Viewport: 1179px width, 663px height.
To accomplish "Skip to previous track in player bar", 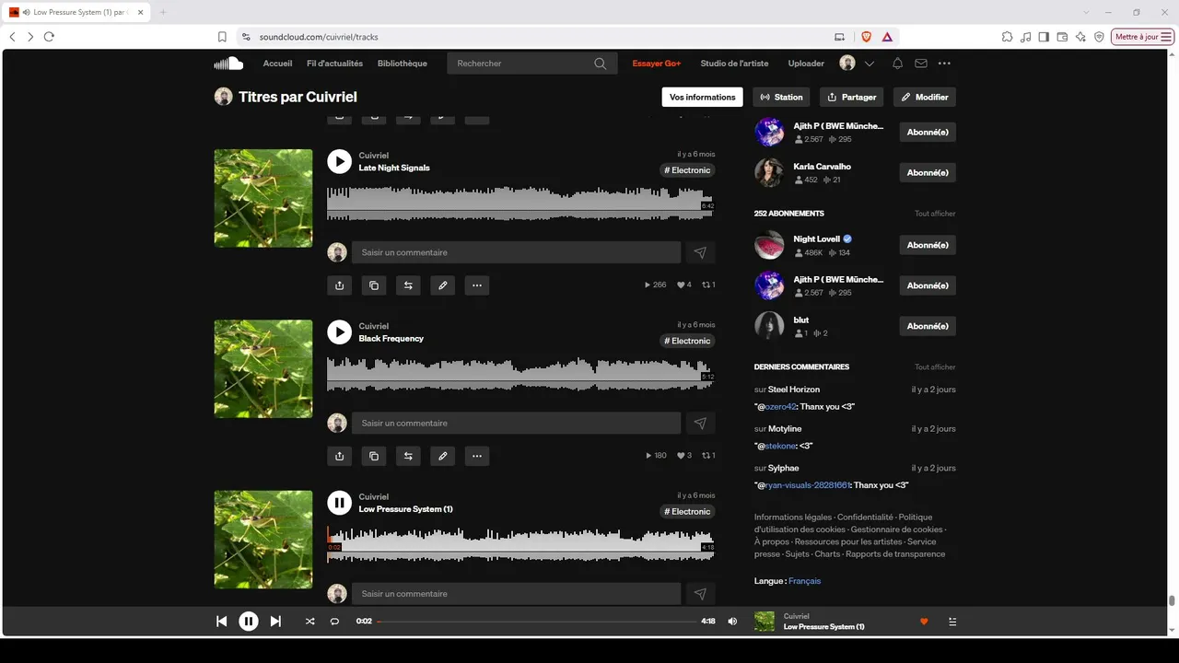I will point(221,622).
